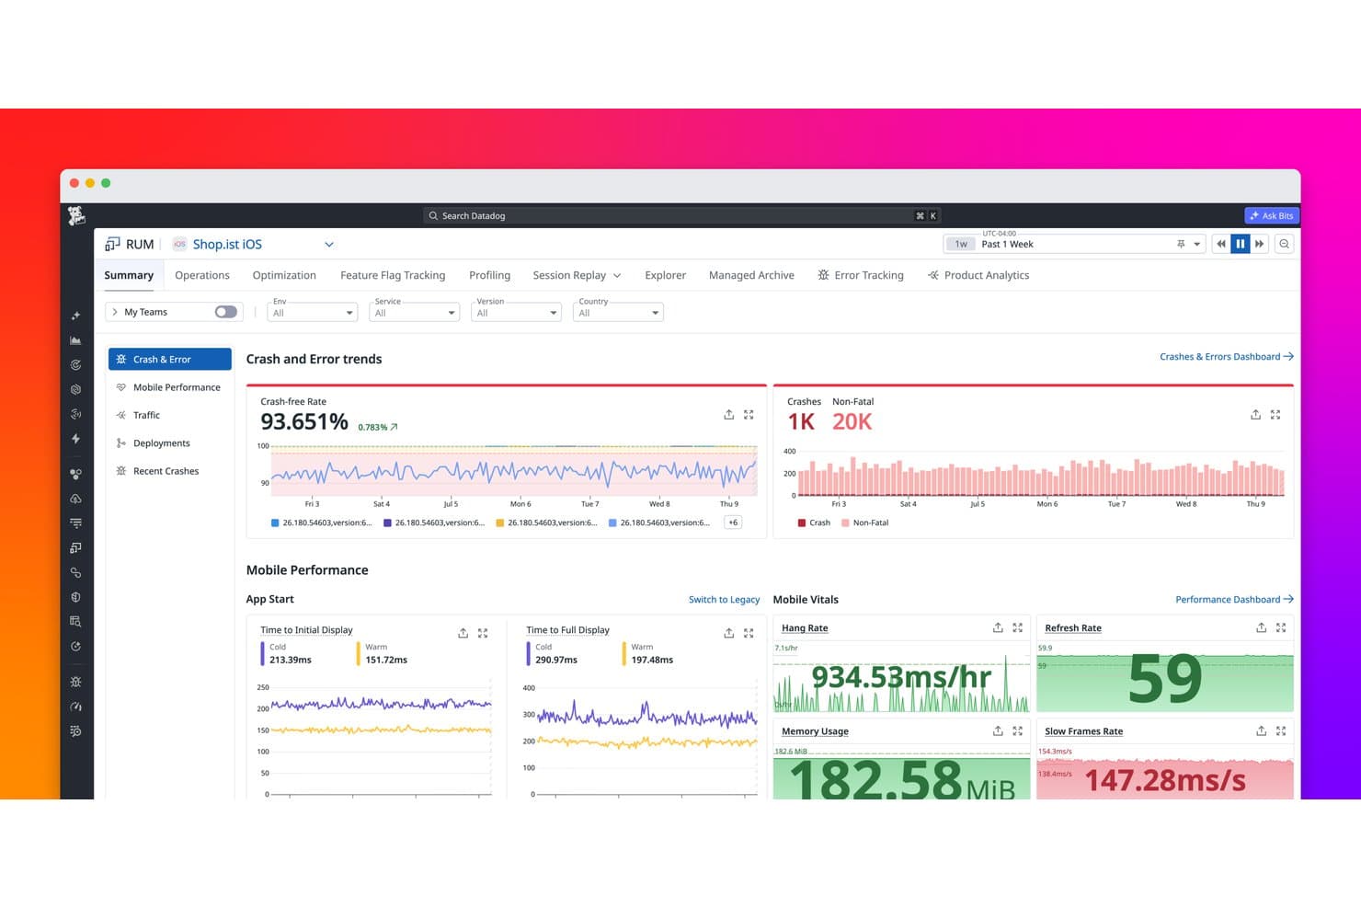Click the Ask Bits button
Viewport: 1361px width, 908px height.
(1272, 215)
